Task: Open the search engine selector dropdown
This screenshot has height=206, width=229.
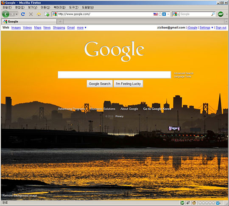Action: tap(176, 14)
